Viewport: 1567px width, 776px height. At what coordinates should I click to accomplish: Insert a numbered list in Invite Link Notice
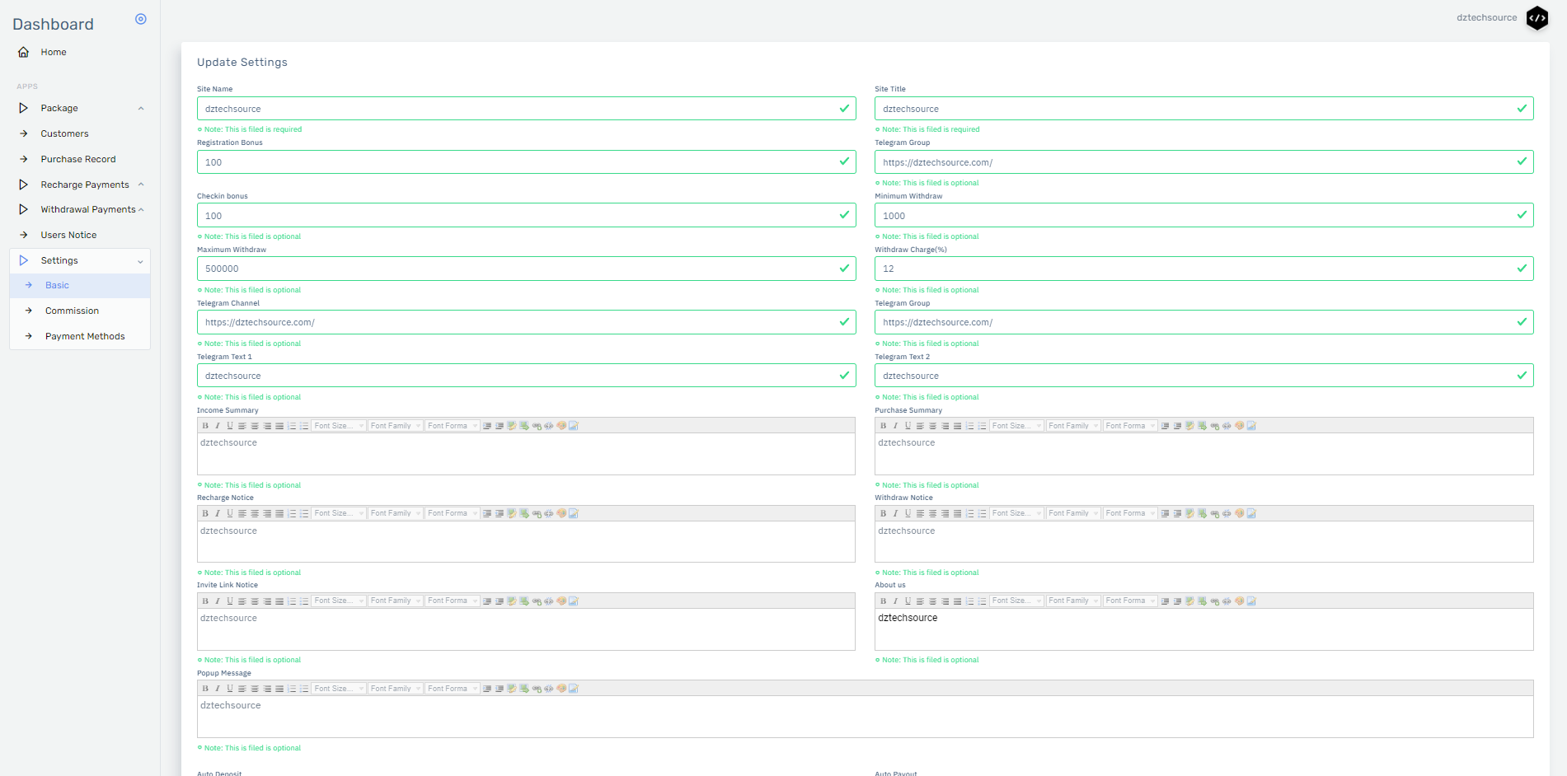292,601
